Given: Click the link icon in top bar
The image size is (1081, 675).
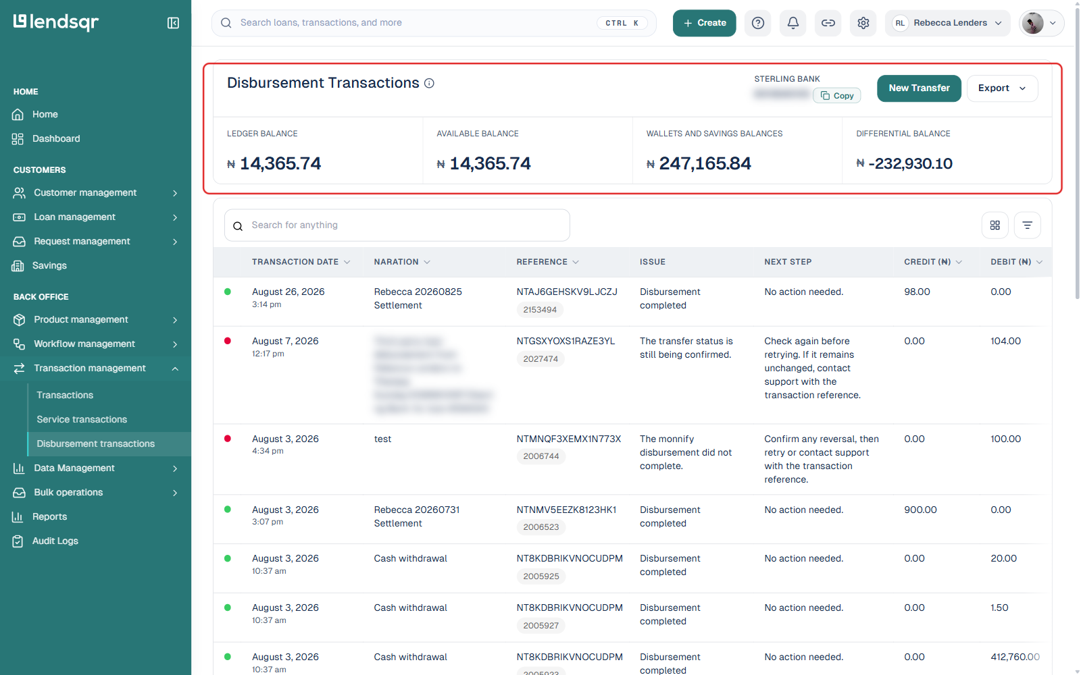Looking at the screenshot, I should point(828,23).
